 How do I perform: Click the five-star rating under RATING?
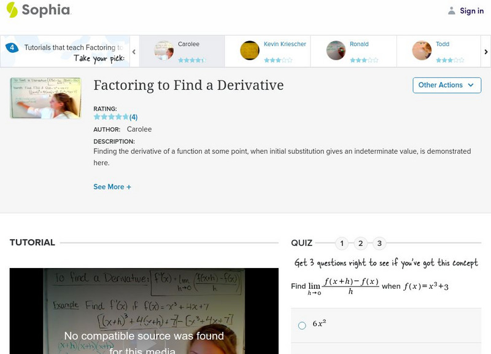tap(110, 117)
